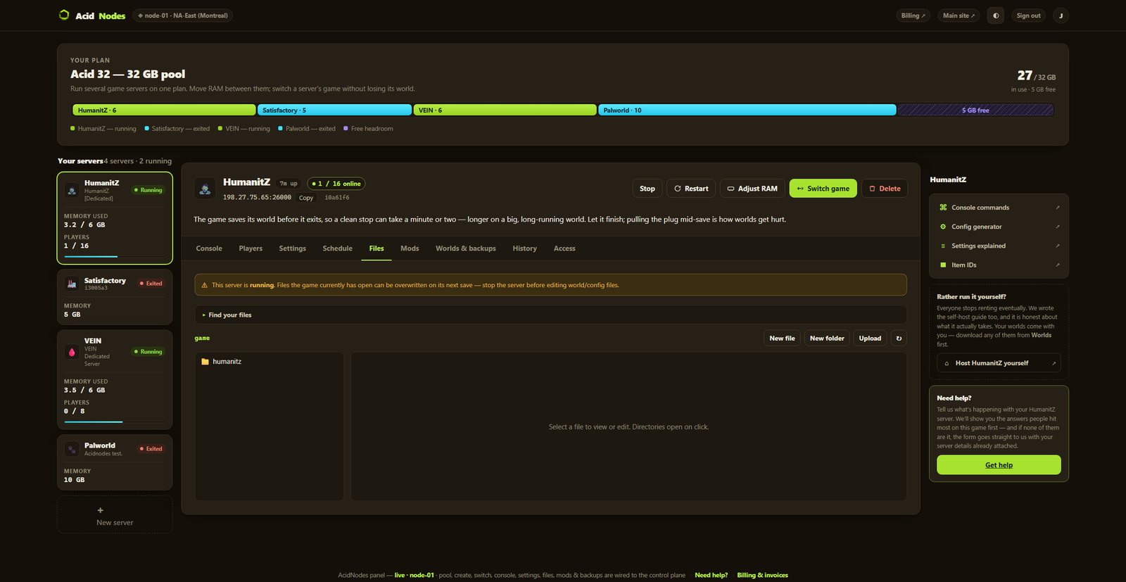Click the Acid Nodes hexagon logo
This screenshot has width=1126, height=582.
pos(64,15)
